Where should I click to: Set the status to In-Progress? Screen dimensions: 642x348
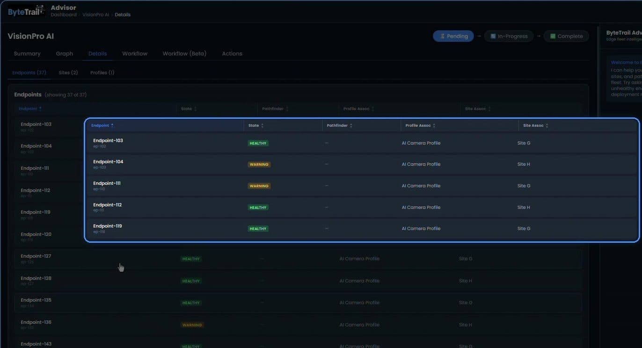point(509,36)
